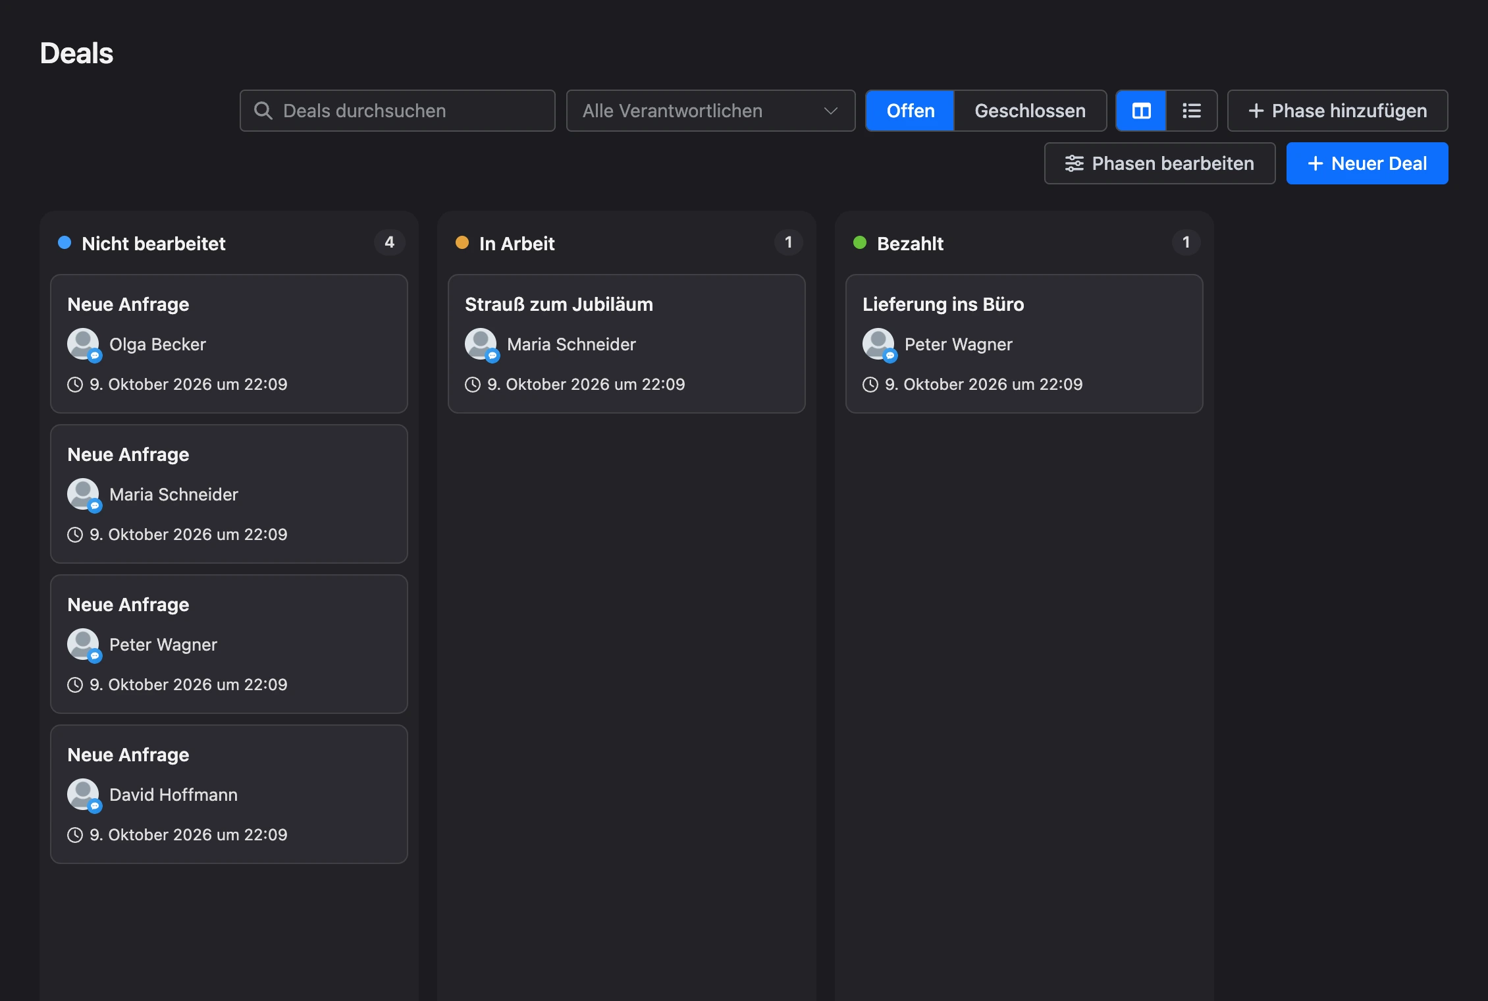Click Maria Schneider's avatar in Strauß zum Jubiläum card
The width and height of the screenshot is (1488, 1001).
pos(481,344)
